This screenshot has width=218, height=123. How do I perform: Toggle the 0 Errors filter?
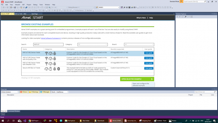click(24, 92)
